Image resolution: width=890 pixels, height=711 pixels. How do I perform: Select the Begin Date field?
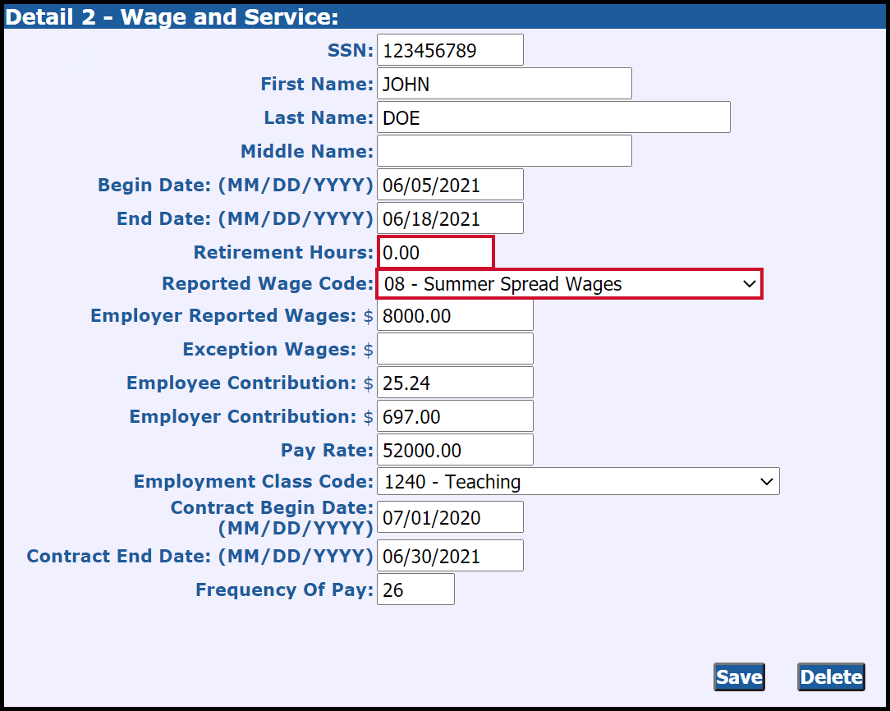click(449, 184)
